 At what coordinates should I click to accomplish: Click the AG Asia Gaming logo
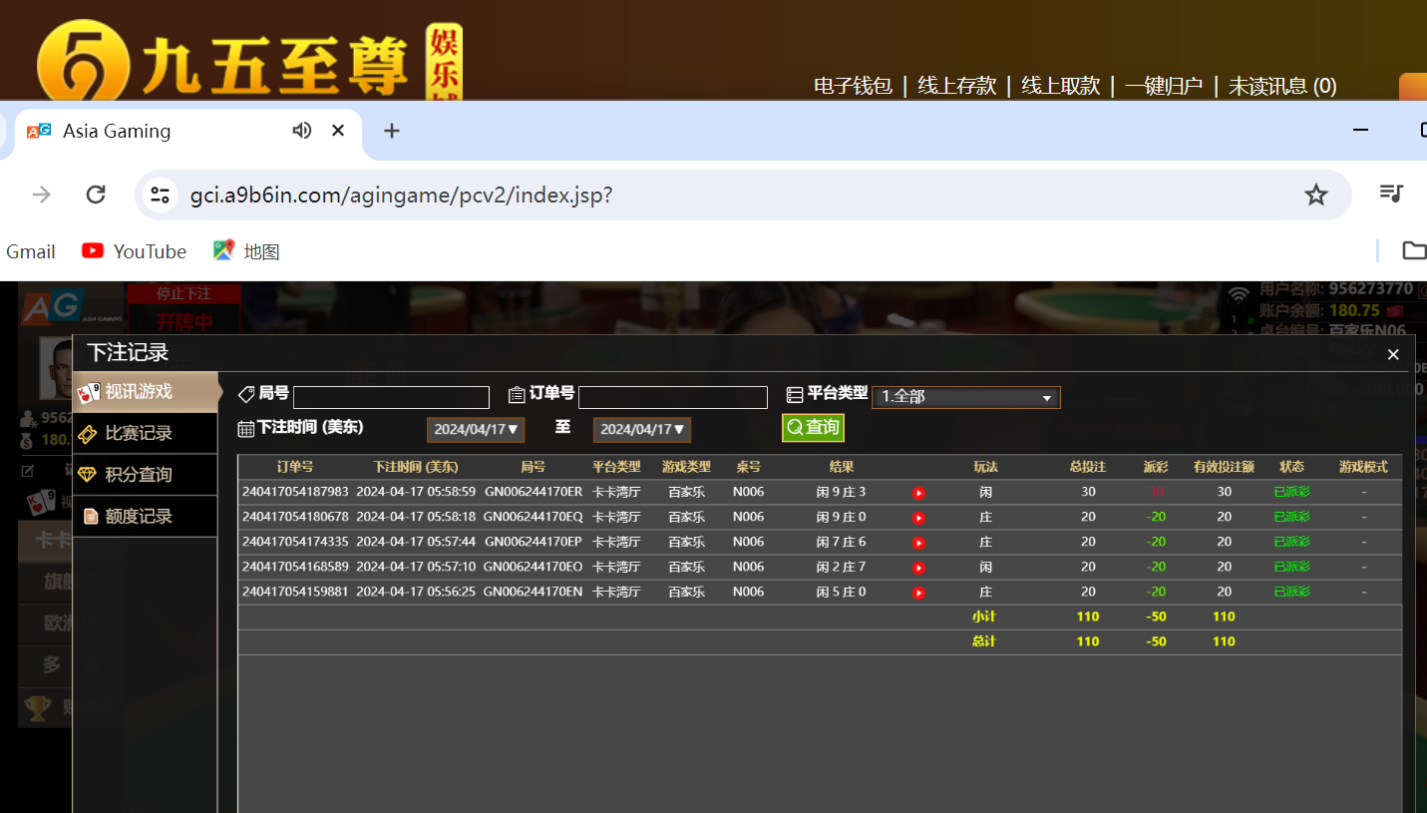pos(71,308)
